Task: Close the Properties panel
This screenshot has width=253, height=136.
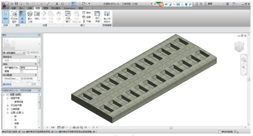Action: pyautogui.click(x=39, y=35)
